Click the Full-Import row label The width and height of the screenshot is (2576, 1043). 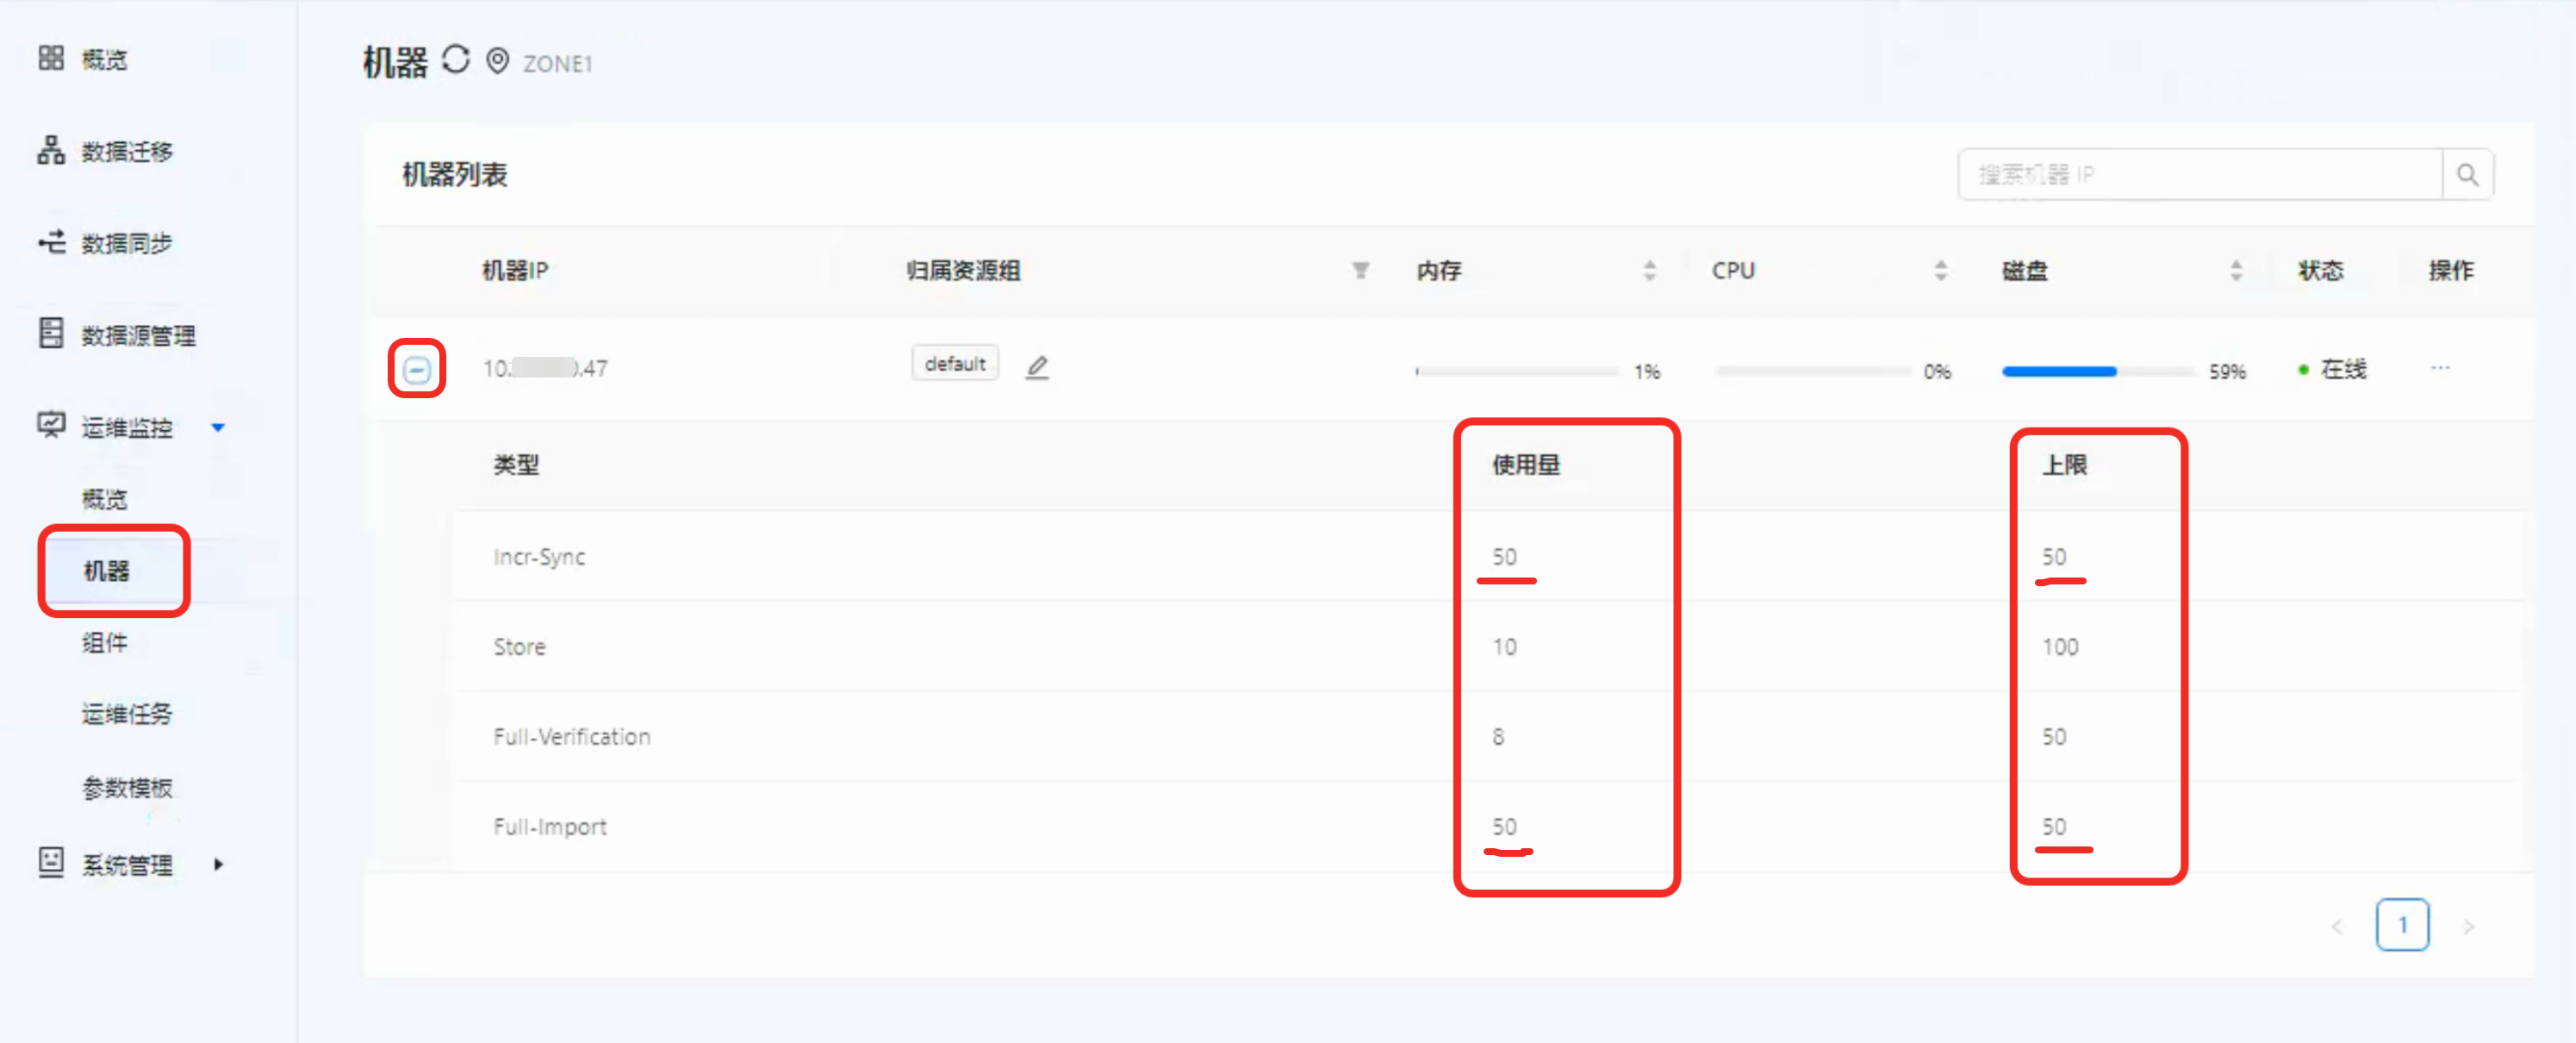[550, 827]
